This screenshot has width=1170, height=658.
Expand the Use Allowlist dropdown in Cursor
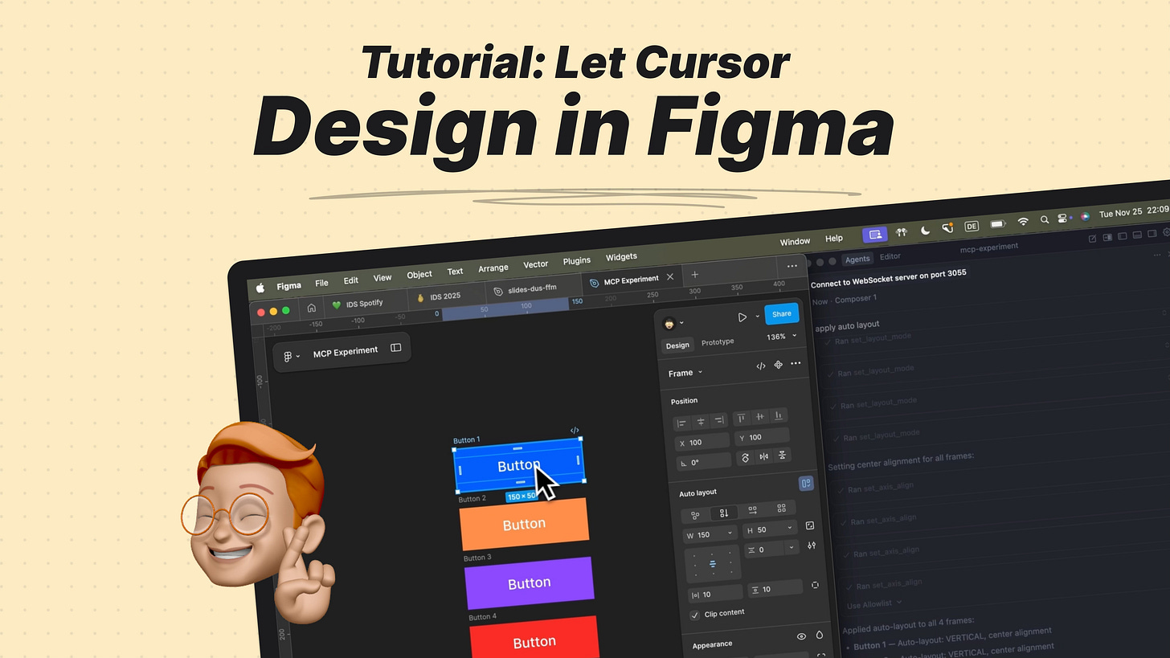click(874, 603)
